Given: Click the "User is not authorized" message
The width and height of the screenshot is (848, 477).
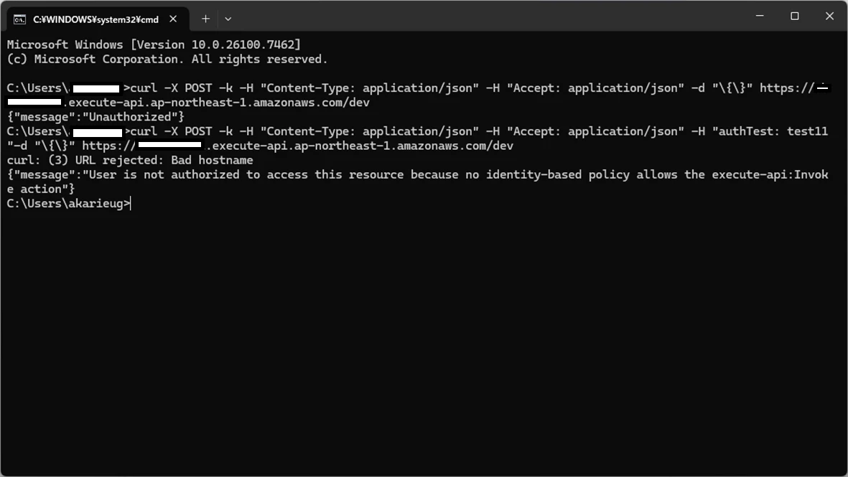Looking at the screenshot, I should 417,182.
